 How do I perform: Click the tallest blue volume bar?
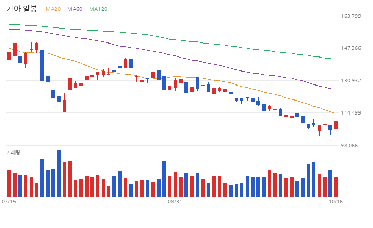coord(59,174)
